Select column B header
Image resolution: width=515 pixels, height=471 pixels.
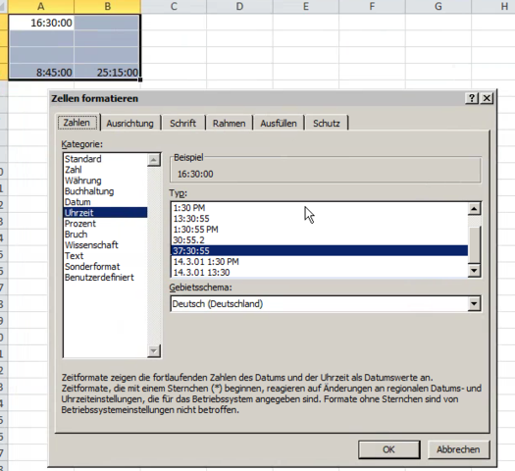tap(107, 6)
